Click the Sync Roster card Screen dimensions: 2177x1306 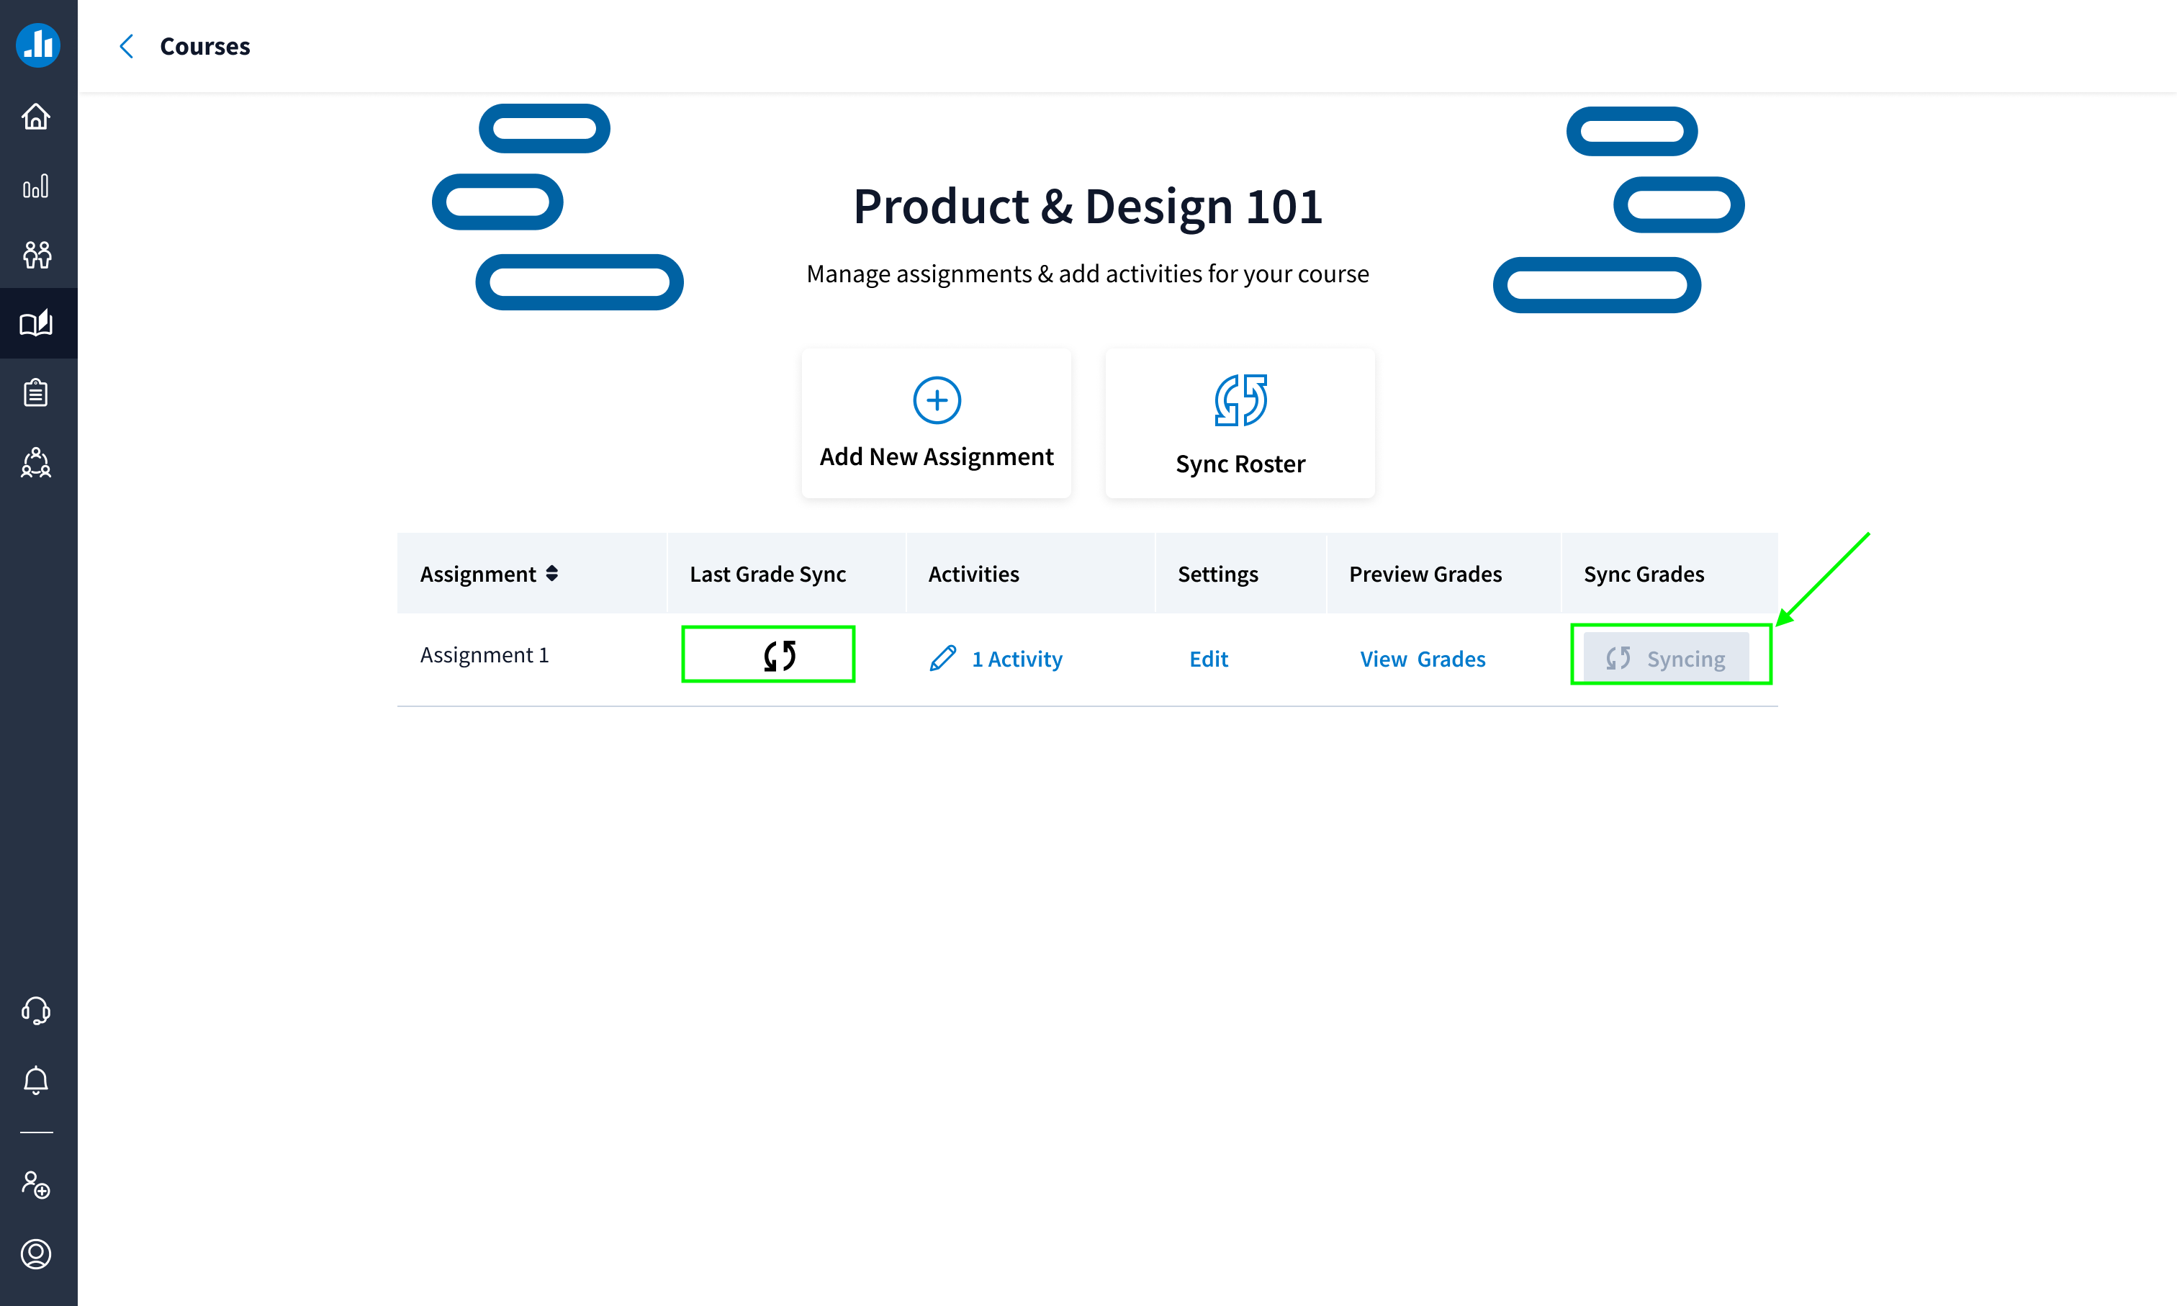pos(1240,423)
